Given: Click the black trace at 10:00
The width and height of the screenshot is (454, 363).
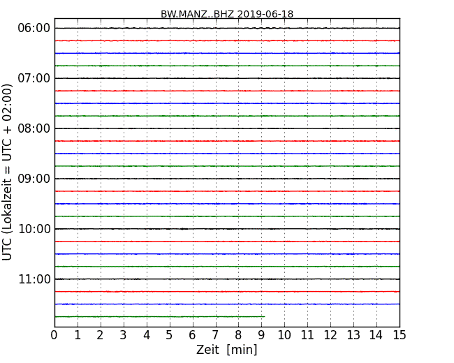Looking at the screenshot, I should click(x=227, y=229).
